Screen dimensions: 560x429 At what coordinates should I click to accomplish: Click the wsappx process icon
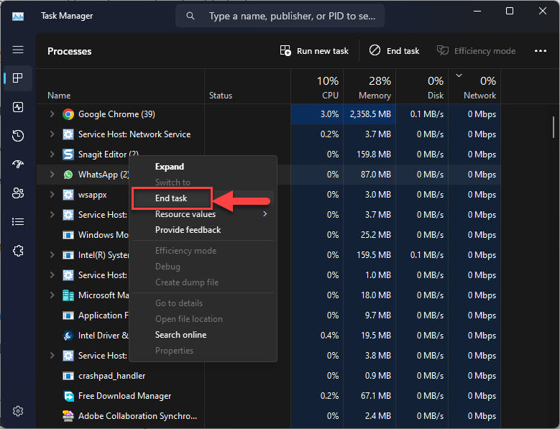point(68,195)
